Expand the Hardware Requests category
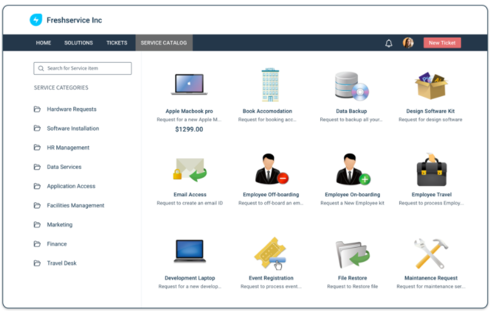Viewport: 491px width, 311px height. [x=71, y=109]
